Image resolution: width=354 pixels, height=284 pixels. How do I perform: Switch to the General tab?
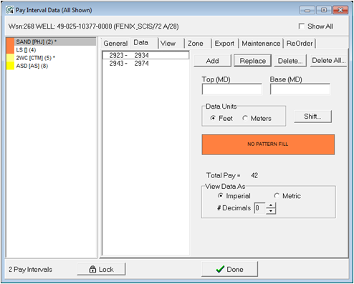click(115, 44)
